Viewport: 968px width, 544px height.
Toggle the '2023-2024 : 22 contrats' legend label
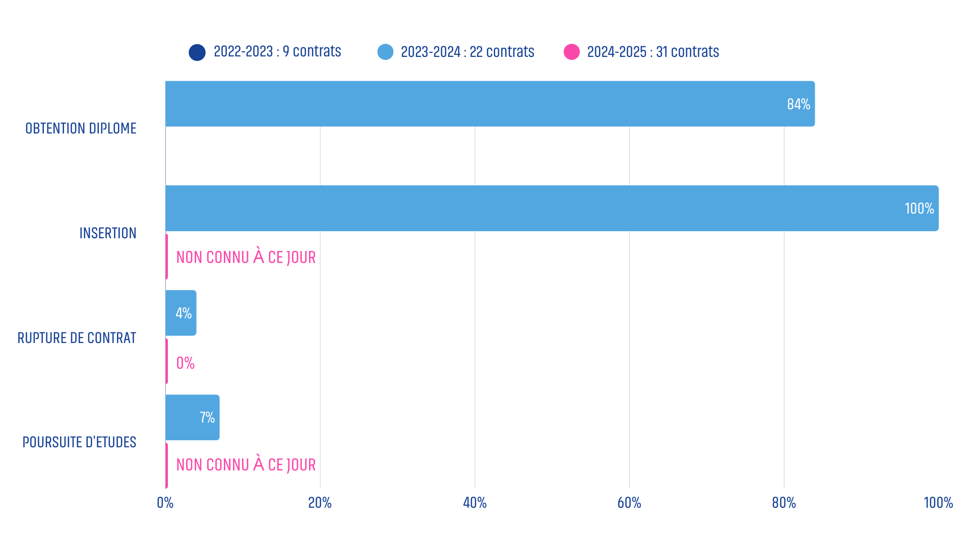tap(467, 52)
